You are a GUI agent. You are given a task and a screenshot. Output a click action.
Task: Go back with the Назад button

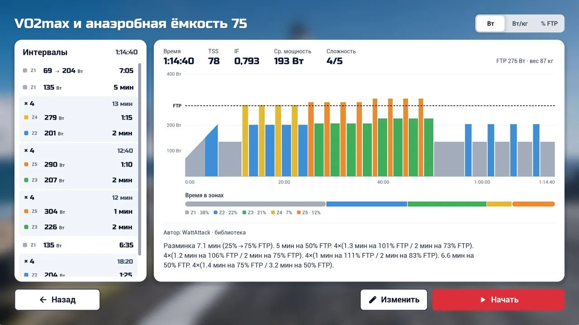point(57,300)
